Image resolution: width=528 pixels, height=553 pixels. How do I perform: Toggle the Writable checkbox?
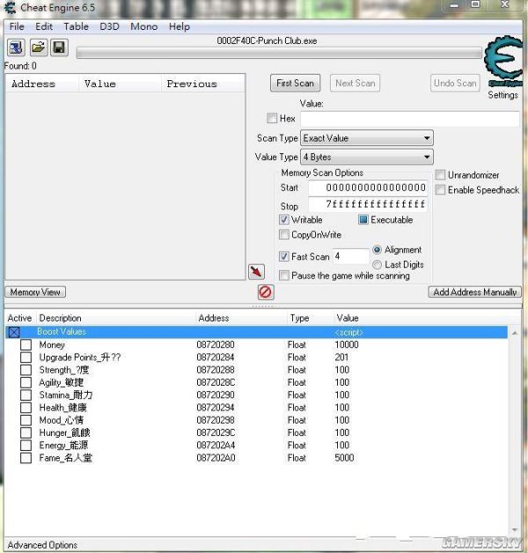[283, 220]
